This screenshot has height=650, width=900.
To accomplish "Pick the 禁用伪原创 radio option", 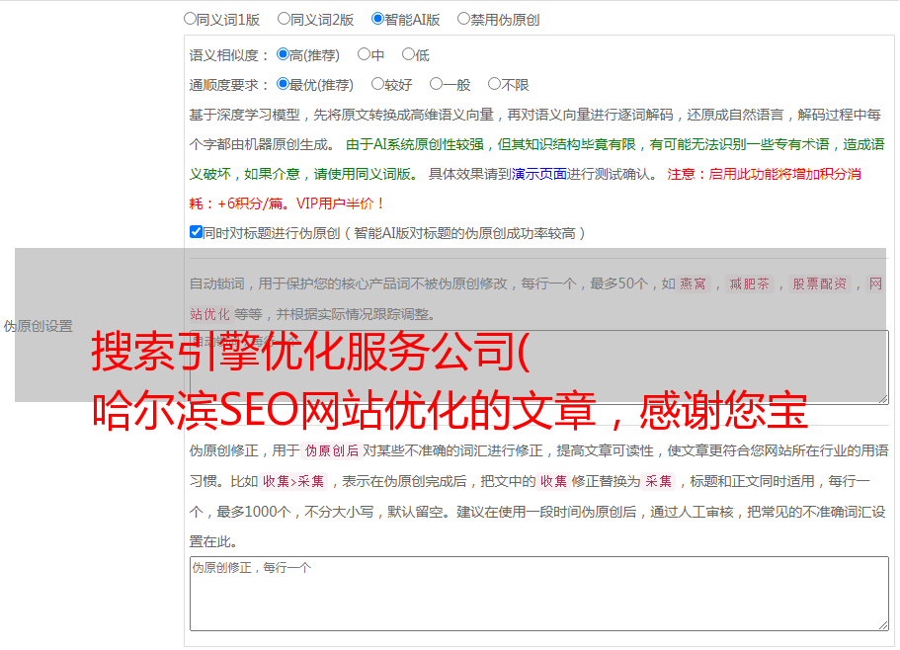I will pyautogui.click(x=464, y=19).
